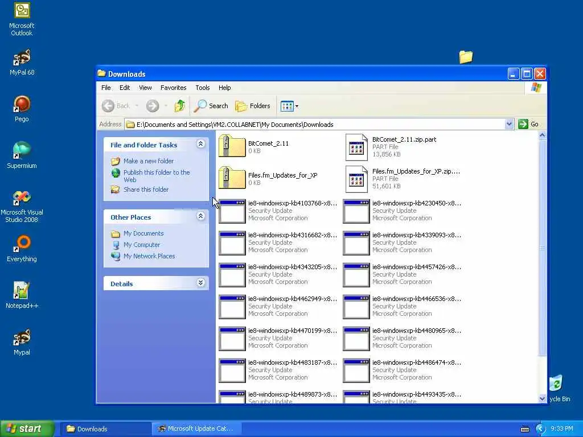583x437 pixels.
Task: Select Files.fm_Updates_for_XP.zip PART file icon
Action: [x=356, y=179]
